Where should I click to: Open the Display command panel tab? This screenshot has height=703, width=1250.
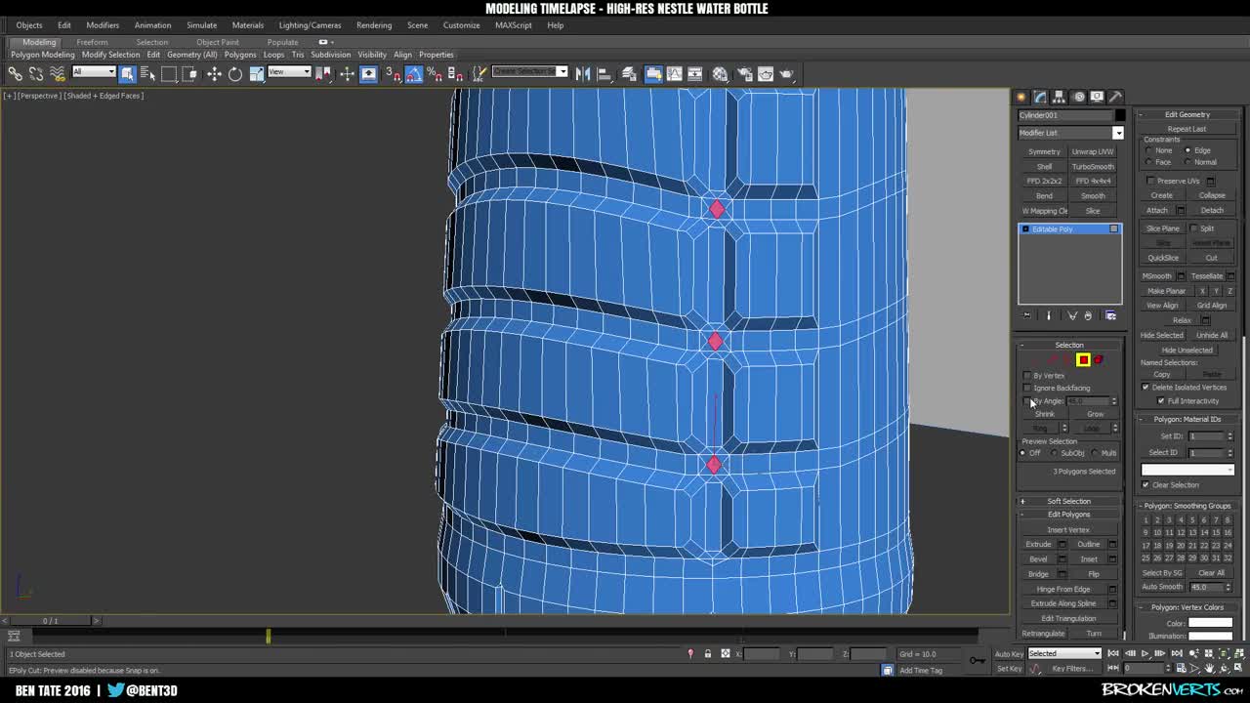coord(1097,97)
